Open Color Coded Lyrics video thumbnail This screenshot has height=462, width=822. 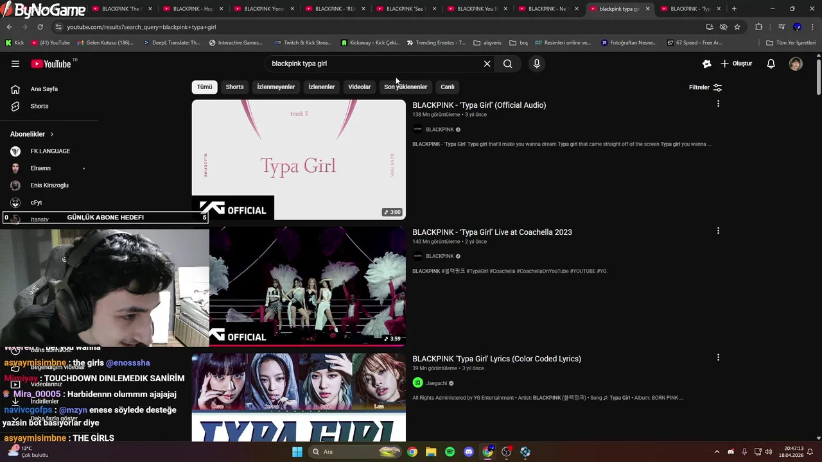(299, 397)
